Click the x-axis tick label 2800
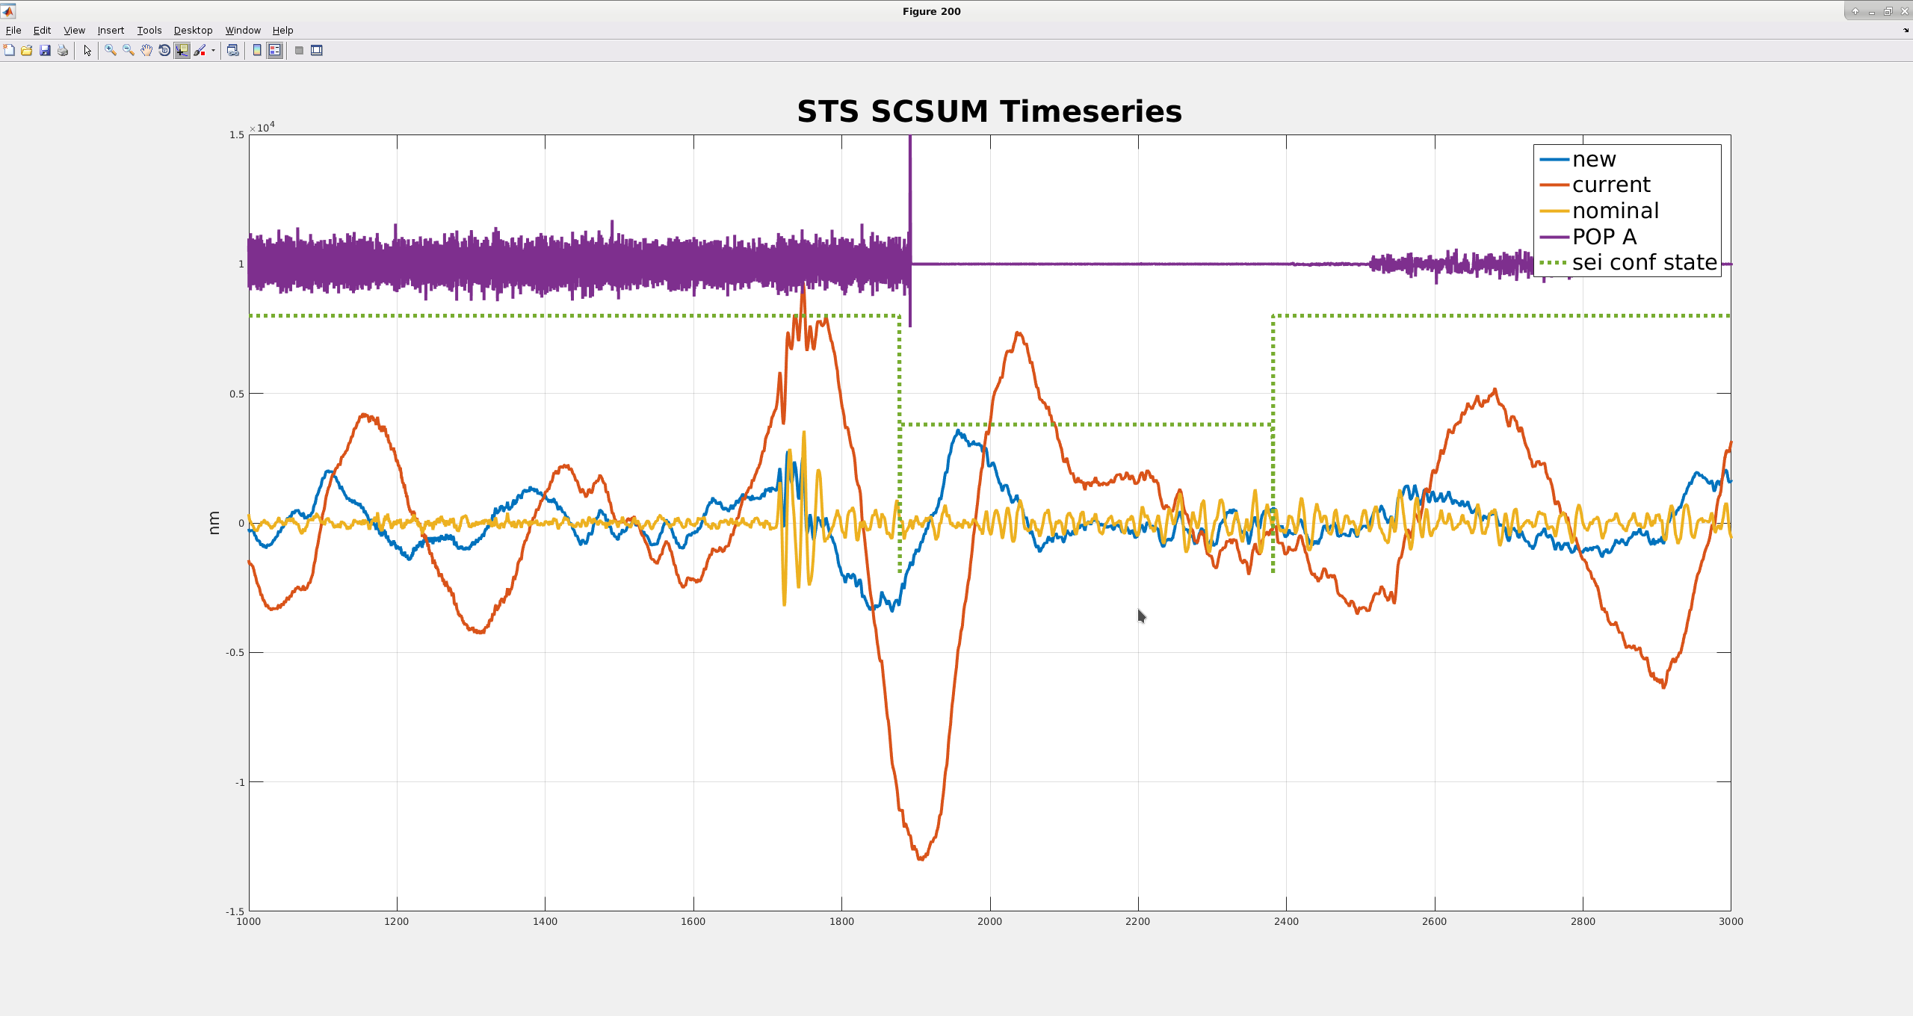The image size is (1913, 1016). coord(1583,921)
